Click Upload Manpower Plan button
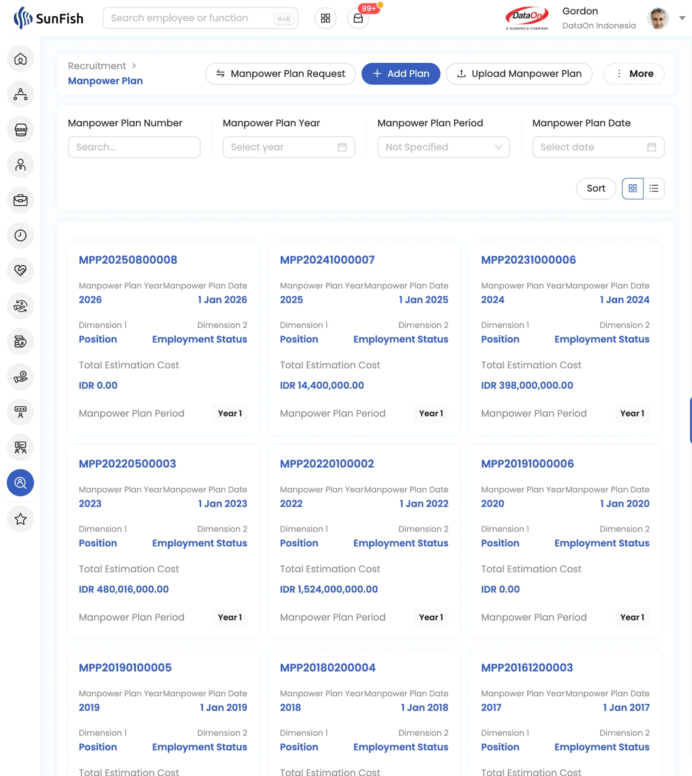 (x=519, y=74)
